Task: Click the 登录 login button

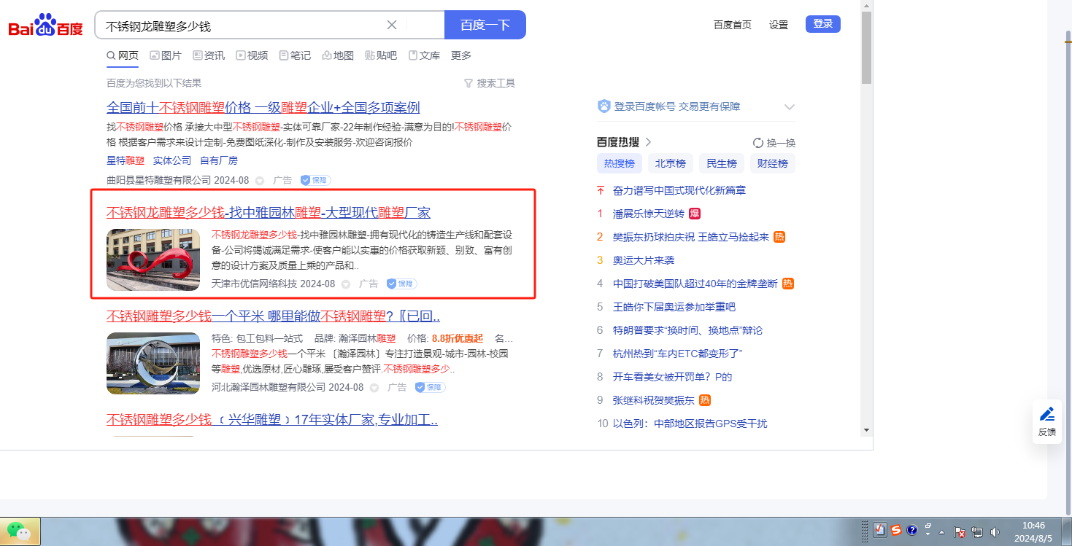Action: coord(823,24)
